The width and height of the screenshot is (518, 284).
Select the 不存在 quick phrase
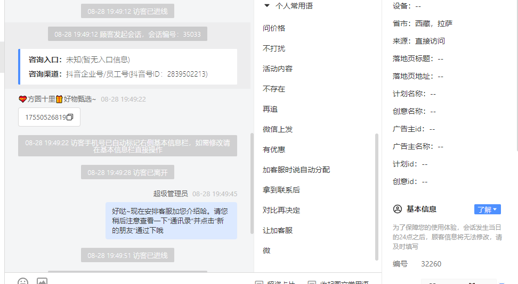click(274, 89)
